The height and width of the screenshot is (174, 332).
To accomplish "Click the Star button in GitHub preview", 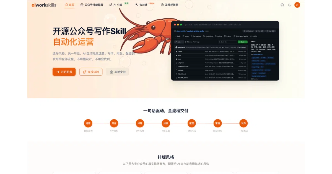I will click(x=271, y=31).
